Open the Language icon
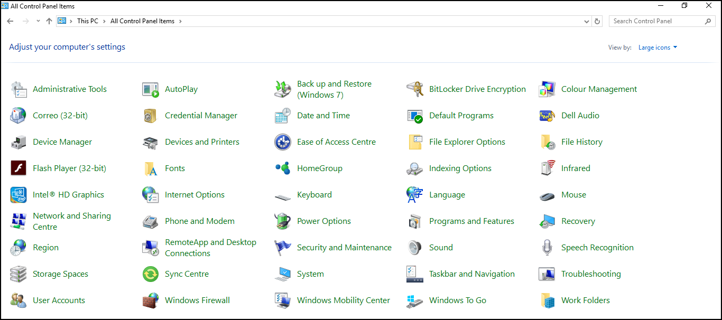The image size is (722, 320). (415, 195)
